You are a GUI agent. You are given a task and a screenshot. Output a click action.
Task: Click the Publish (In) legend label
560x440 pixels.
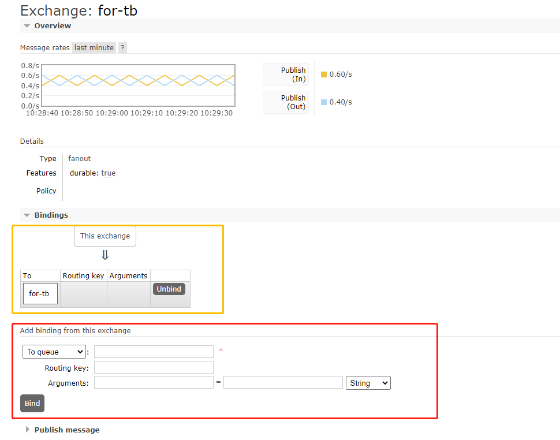coord(286,74)
